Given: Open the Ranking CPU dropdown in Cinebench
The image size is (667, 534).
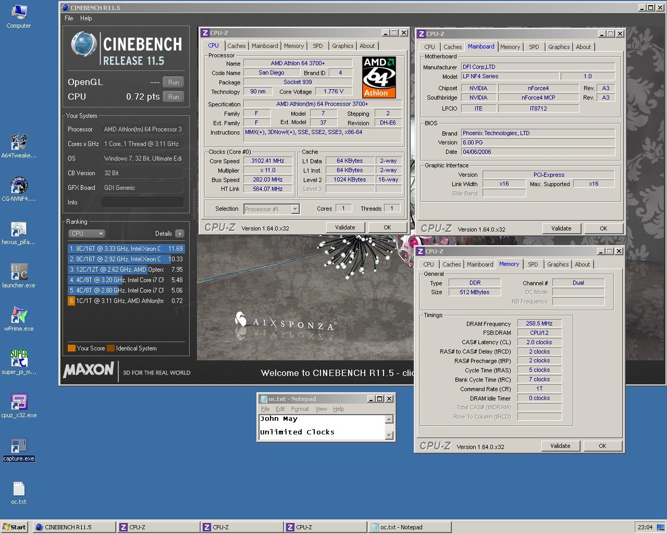Looking at the screenshot, I should click(87, 234).
